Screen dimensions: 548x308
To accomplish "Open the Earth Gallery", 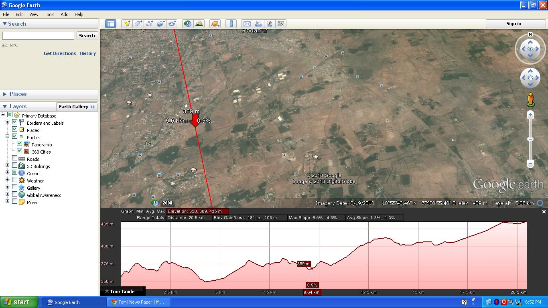I will (76, 107).
